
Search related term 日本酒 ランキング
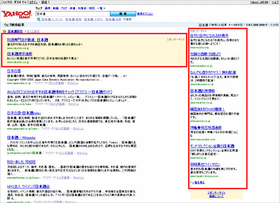[x=52, y=20]
